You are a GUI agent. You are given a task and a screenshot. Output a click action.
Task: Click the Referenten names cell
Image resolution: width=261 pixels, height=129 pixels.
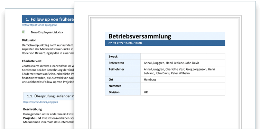(183, 63)
